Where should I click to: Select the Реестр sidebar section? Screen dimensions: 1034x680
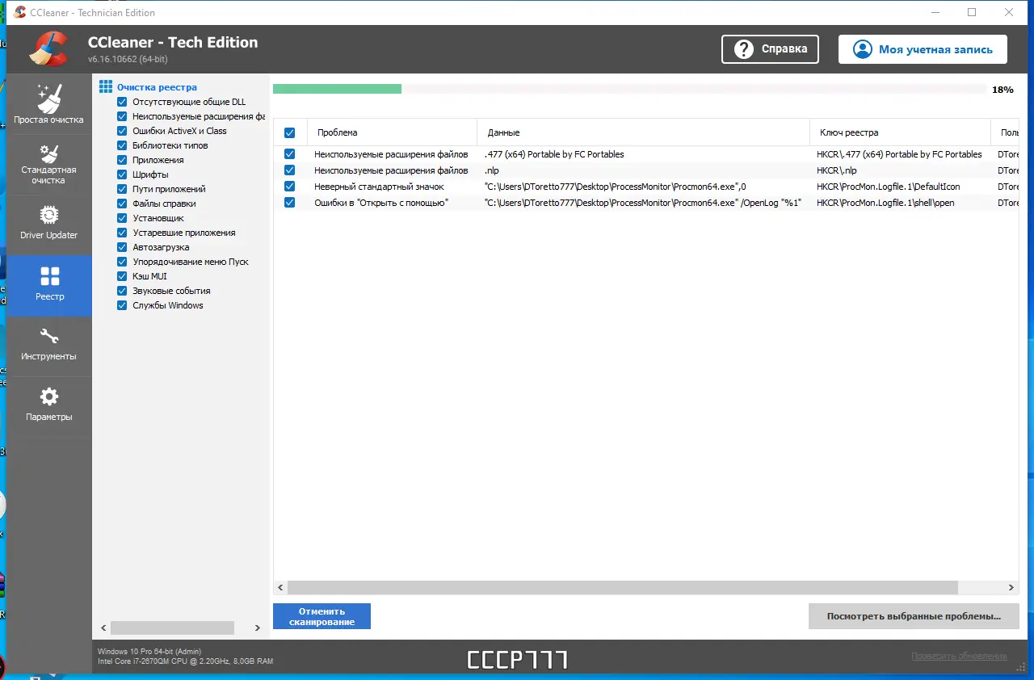pos(48,285)
